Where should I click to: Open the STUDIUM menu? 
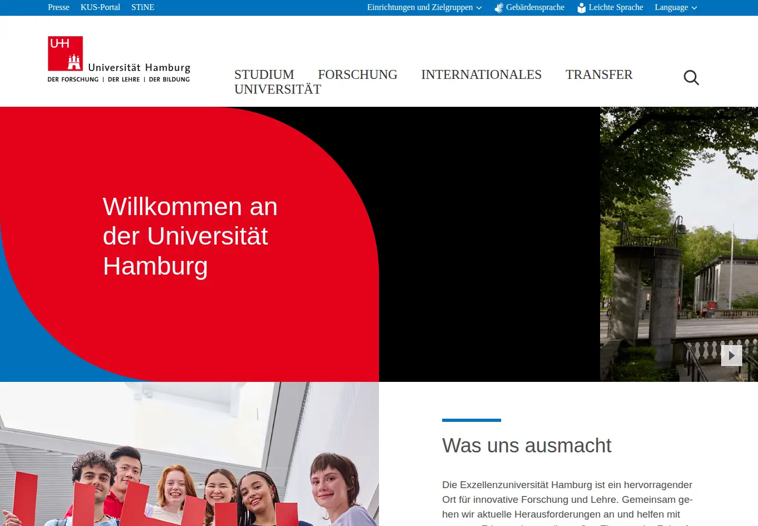pos(264,75)
